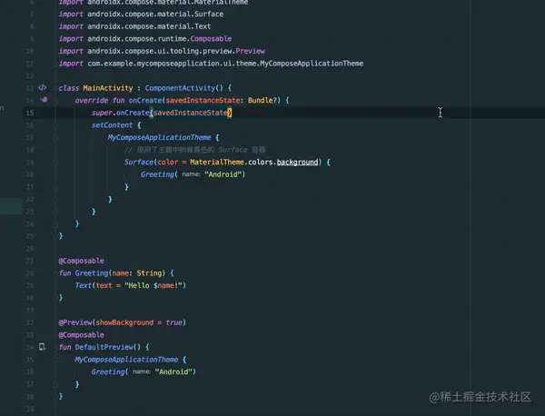Viewport: 545px width, 416px height.
Task: Click the Chinese comment on line 18
Action: pyautogui.click(x=195, y=150)
